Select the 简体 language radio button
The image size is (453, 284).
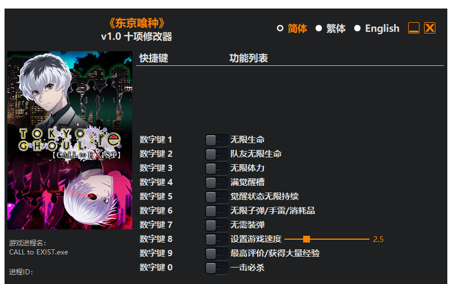280,28
